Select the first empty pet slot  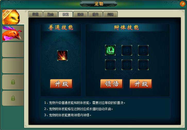[13, 50]
